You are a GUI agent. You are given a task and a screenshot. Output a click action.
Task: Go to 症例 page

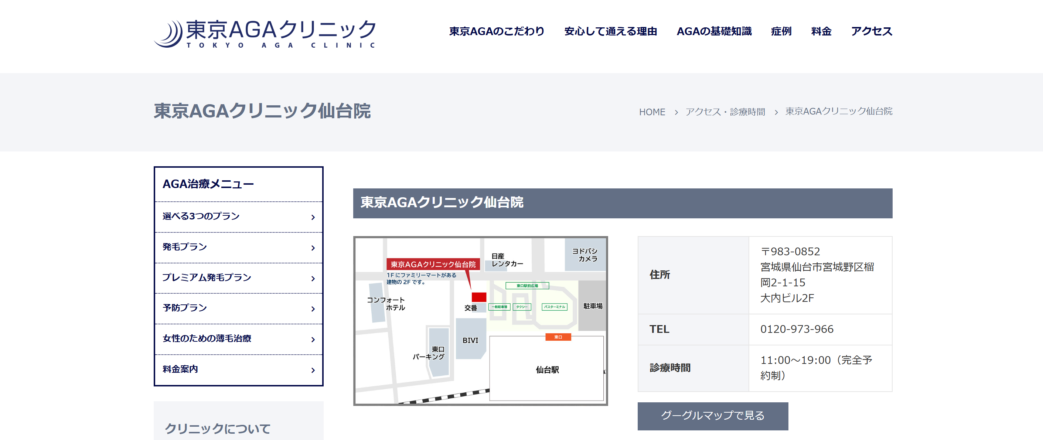click(x=781, y=31)
